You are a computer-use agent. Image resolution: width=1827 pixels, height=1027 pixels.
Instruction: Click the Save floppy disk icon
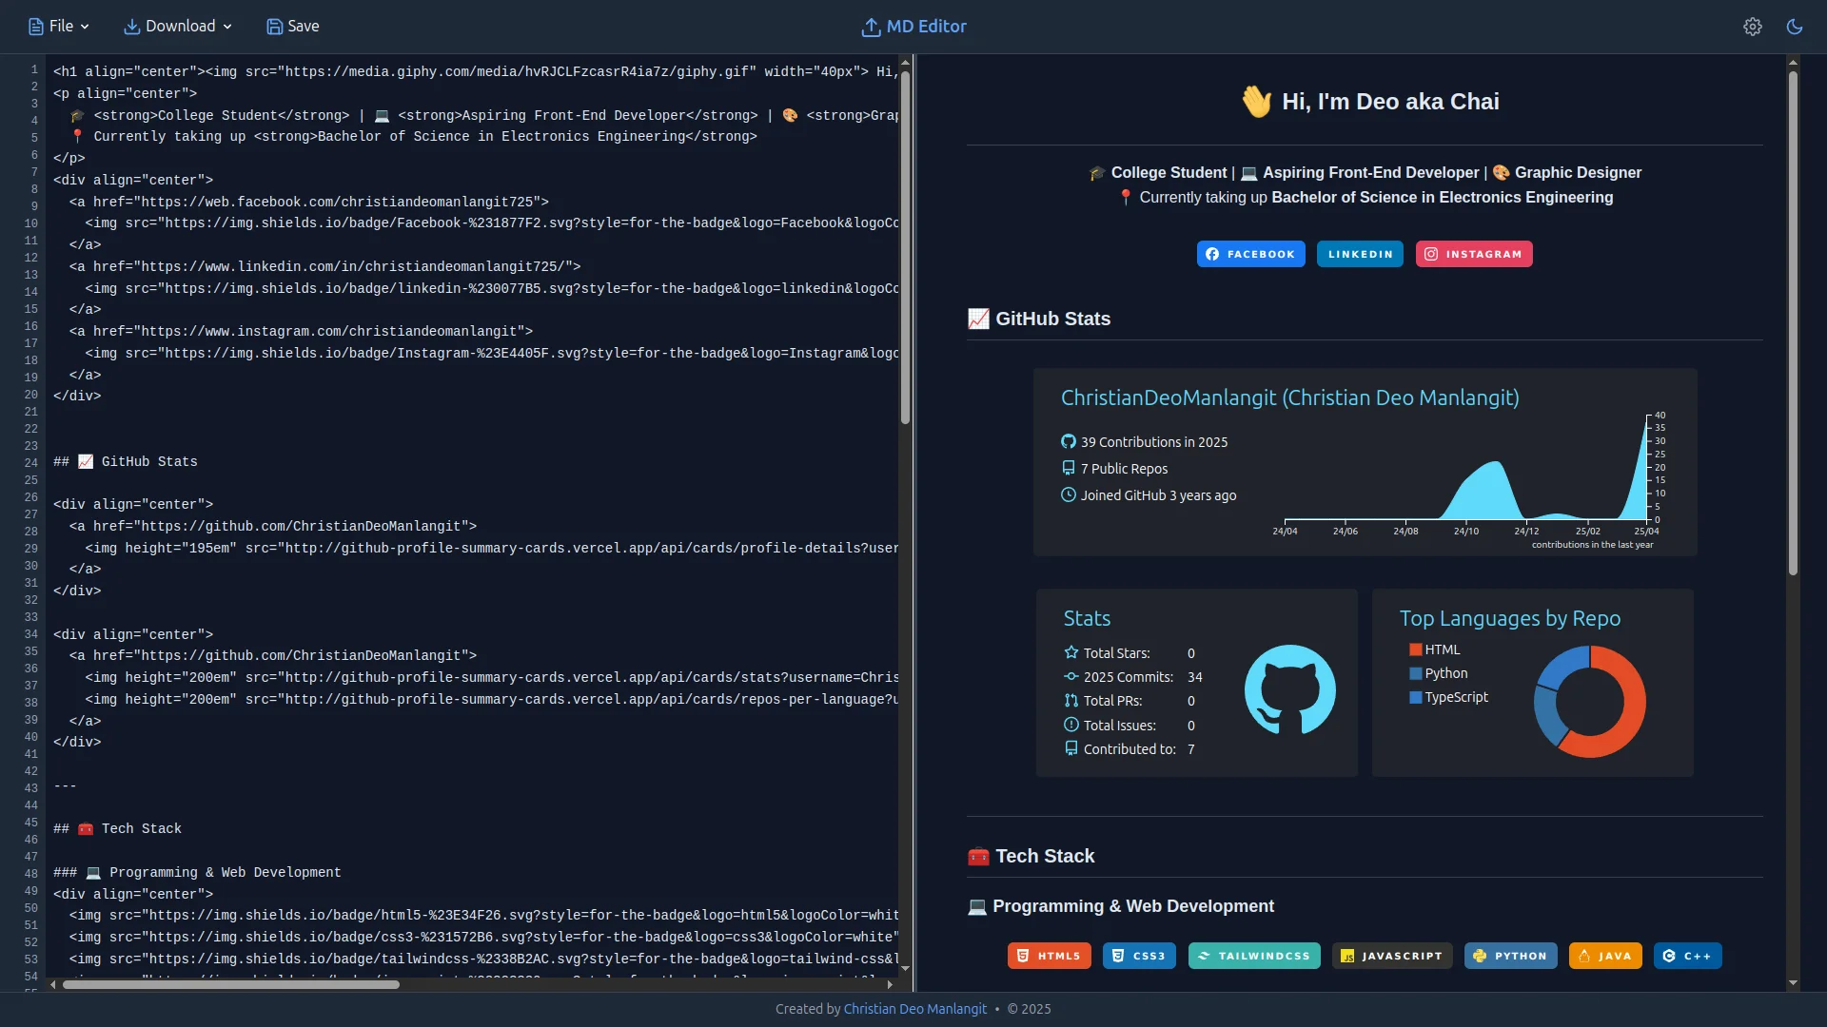(274, 27)
